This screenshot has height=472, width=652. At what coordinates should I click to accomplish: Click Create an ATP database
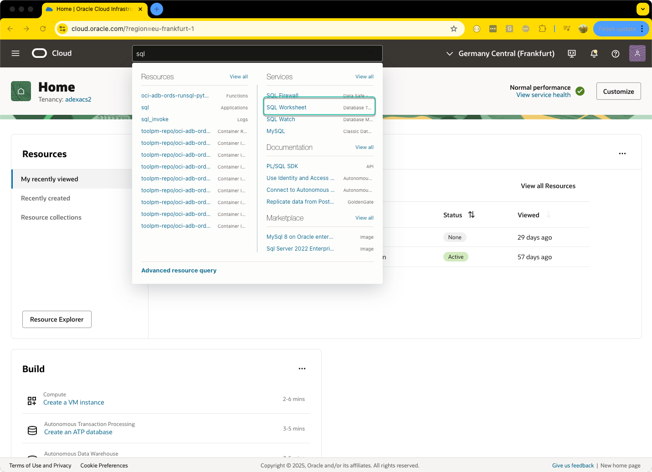point(78,432)
